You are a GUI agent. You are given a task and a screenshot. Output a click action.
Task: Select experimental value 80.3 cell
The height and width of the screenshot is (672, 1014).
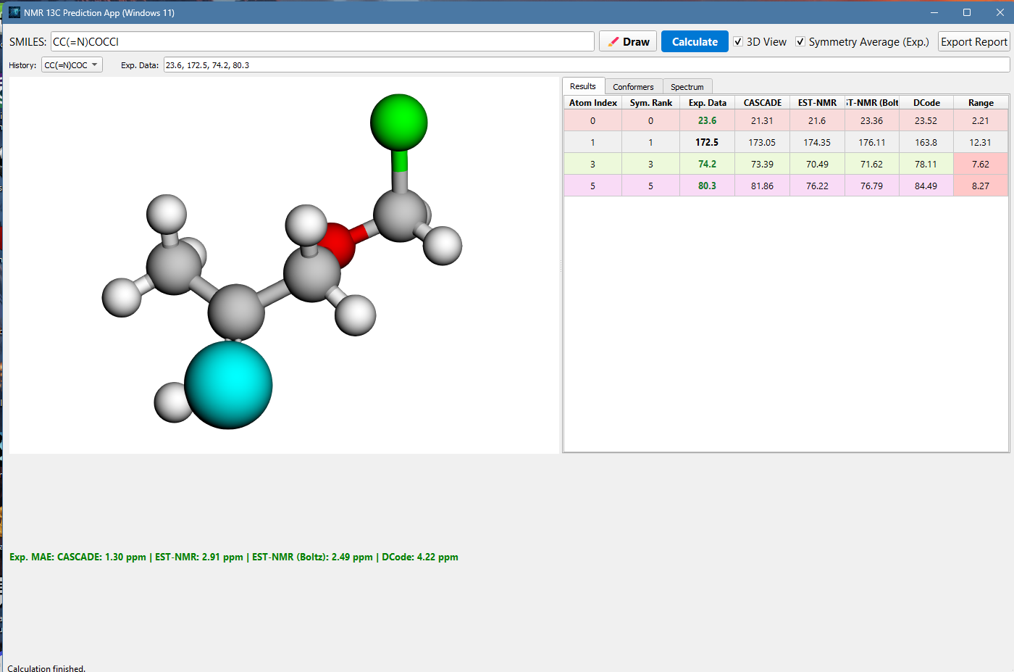pyautogui.click(x=707, y=186)
